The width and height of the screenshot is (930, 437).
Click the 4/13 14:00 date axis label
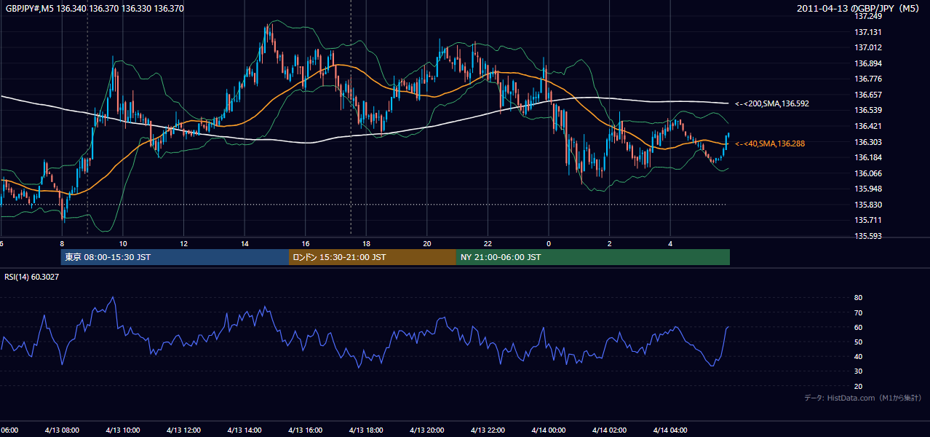point(244,430)
